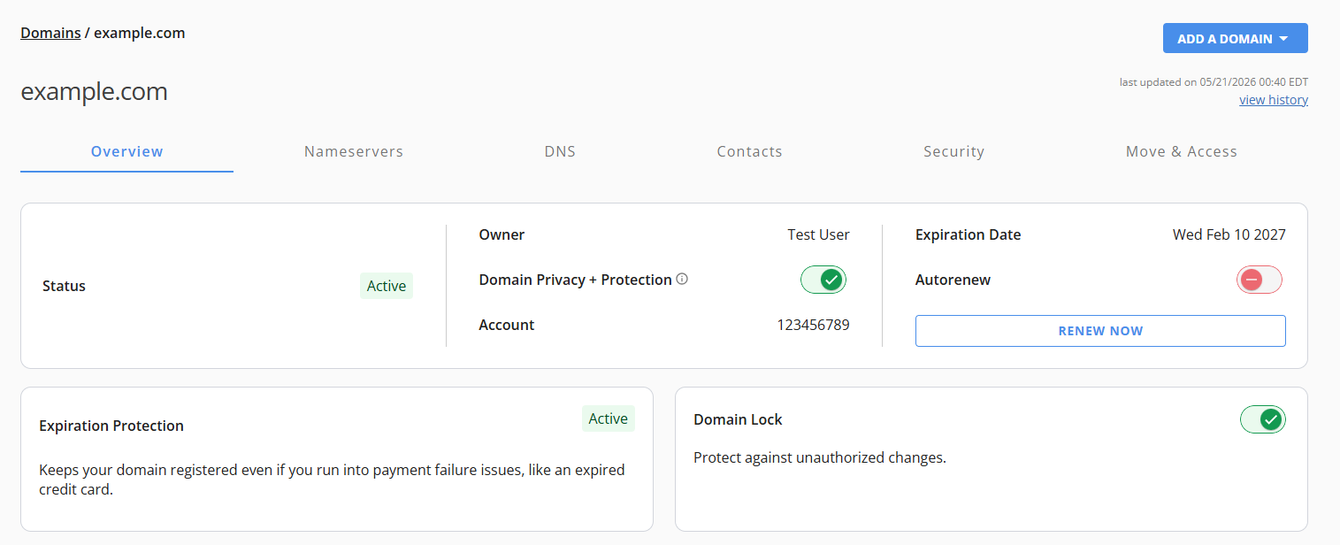Click the owner name Test User
This screenshot has height=545, width=1340.
pos(819,234)
